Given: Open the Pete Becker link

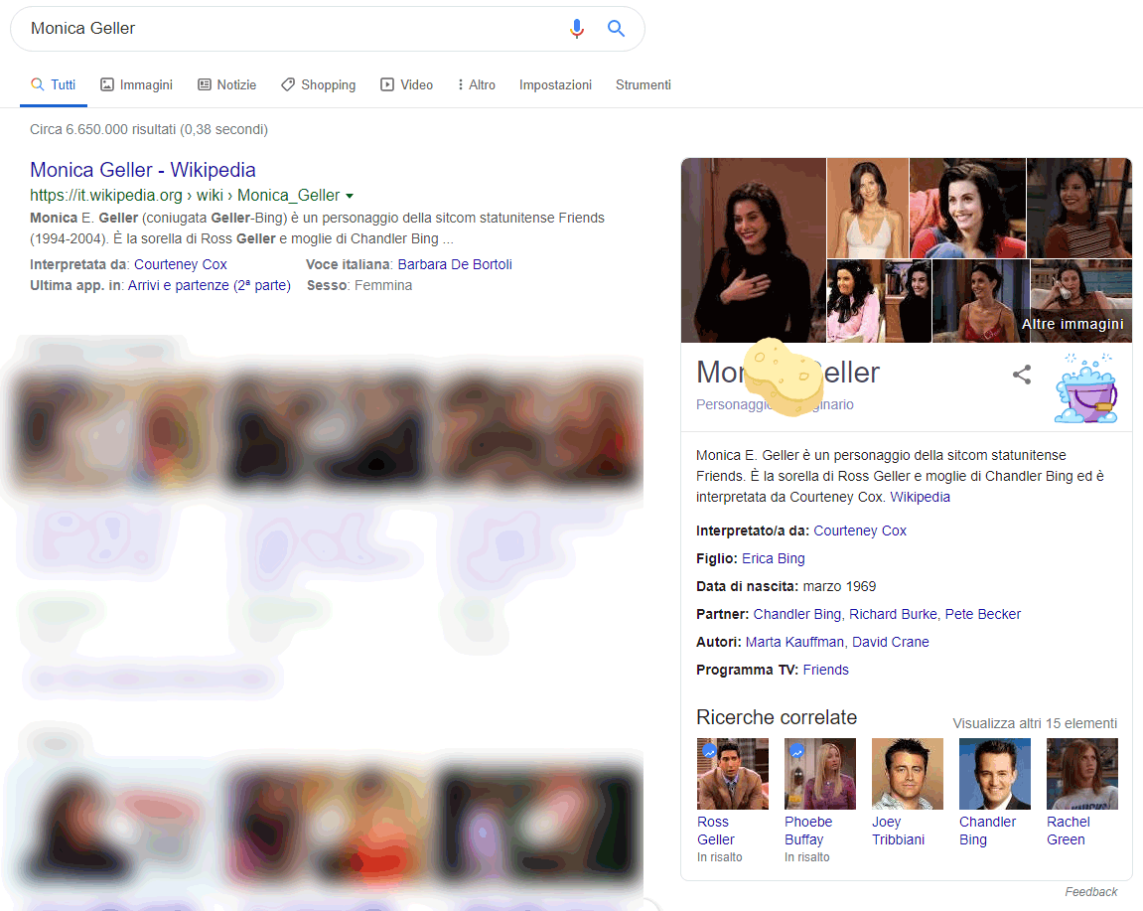Looking at the screenshot, I should 983,614.
